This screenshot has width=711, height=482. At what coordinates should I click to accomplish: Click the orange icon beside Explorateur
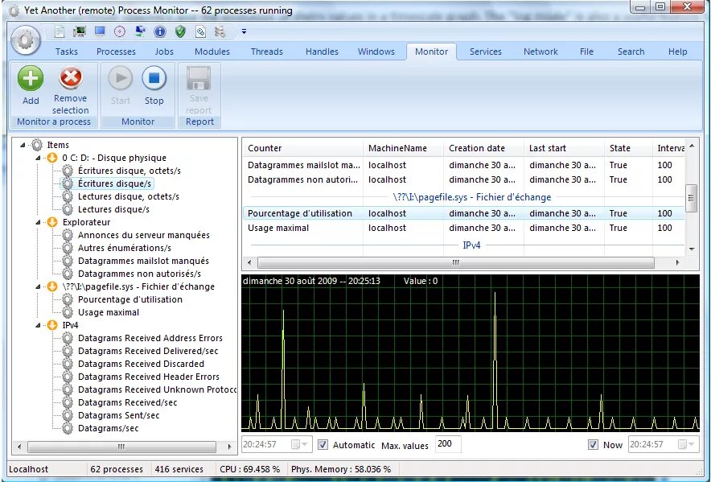coord(52,222)
